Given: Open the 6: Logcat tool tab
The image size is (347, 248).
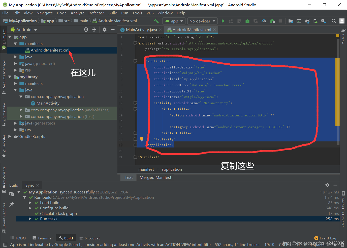Looking at the screenshot, I should tap(90, 238).
